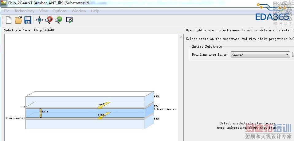Open the Help menu
Image resolution: width=294 pixels, height=141 pixels.
pyautogui.click(x=95, y=11)
